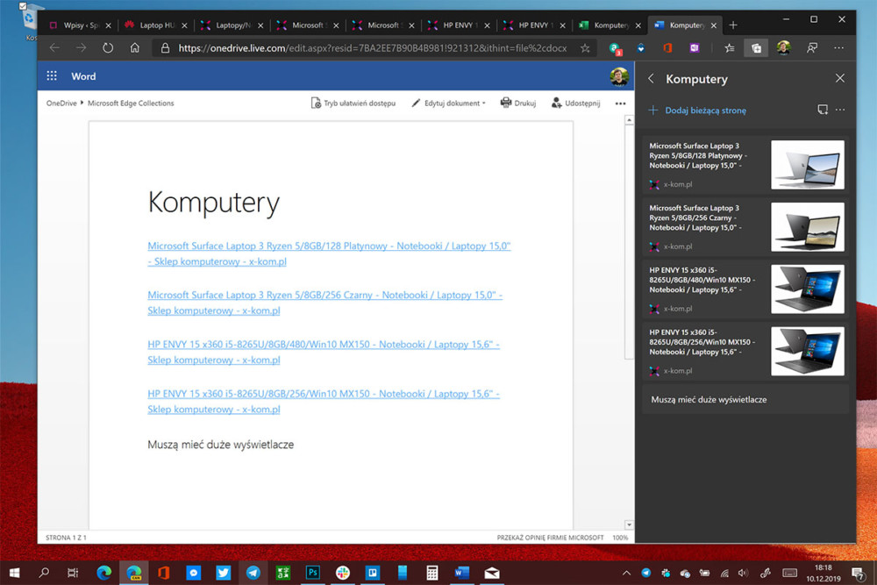Viewport: 877px width, 585px height.
Task: Open the Surface Laptop 3 Platynowy document link
Action: pyautogui.click(x=329, y=253)
